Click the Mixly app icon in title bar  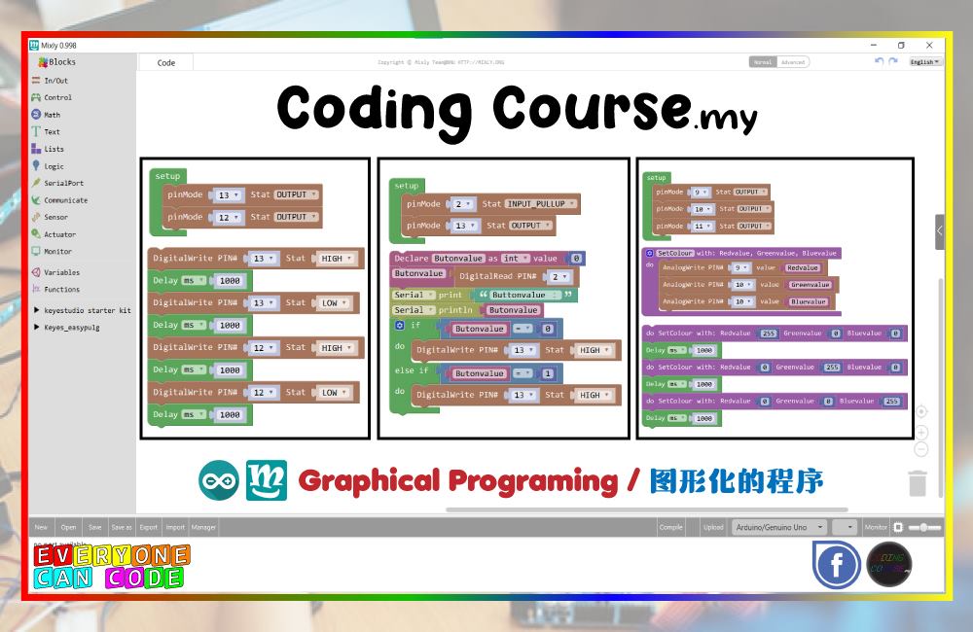click(x=34, y=46)
